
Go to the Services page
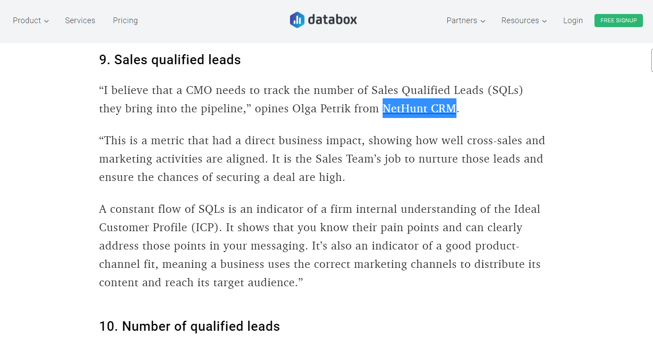[80, 21]
